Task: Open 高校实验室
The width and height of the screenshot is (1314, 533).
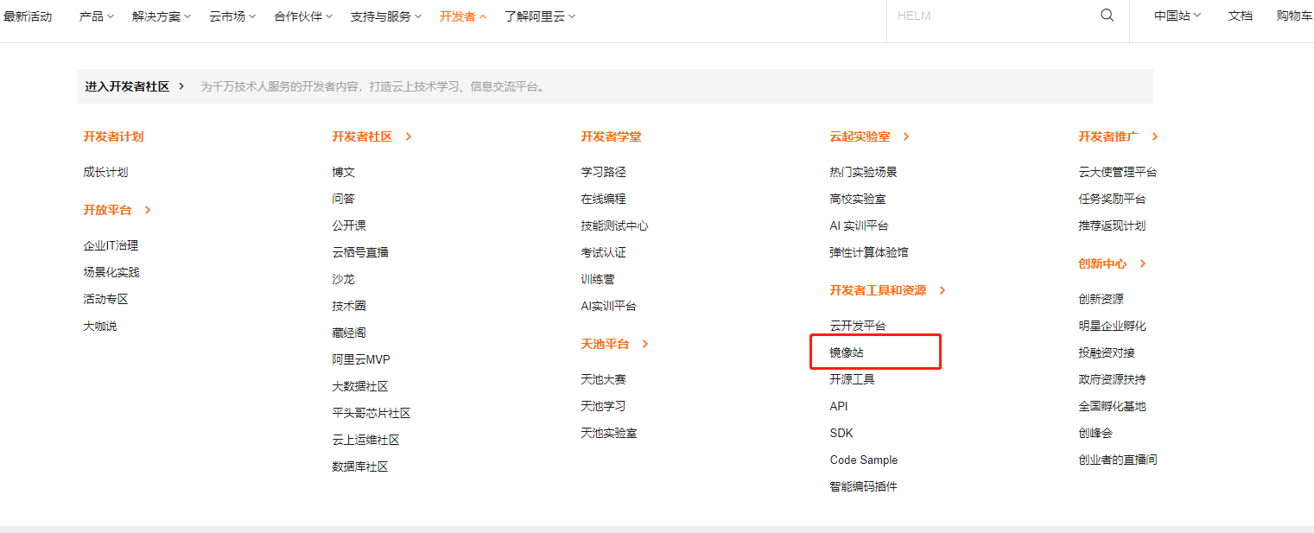Action: click(858, 199)
